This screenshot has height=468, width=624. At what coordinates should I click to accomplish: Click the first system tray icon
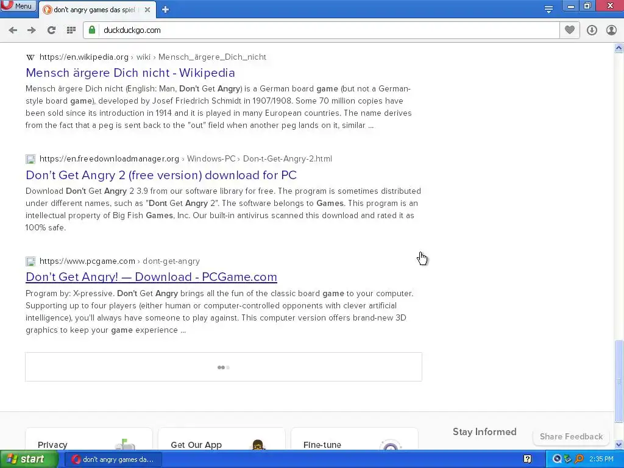click(x=557, y=459)
